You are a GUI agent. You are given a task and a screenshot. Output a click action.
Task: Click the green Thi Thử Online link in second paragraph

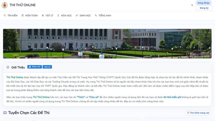(x=41, y=97)
